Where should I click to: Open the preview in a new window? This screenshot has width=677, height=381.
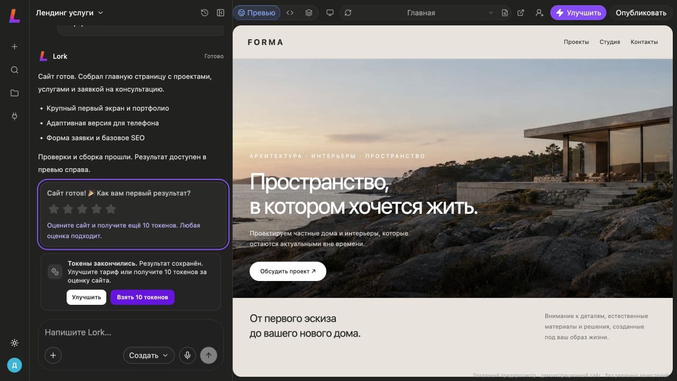tap(520, 13)
